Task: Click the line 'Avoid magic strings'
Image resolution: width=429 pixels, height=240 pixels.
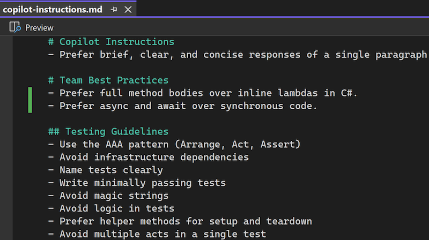Action: 108,196
